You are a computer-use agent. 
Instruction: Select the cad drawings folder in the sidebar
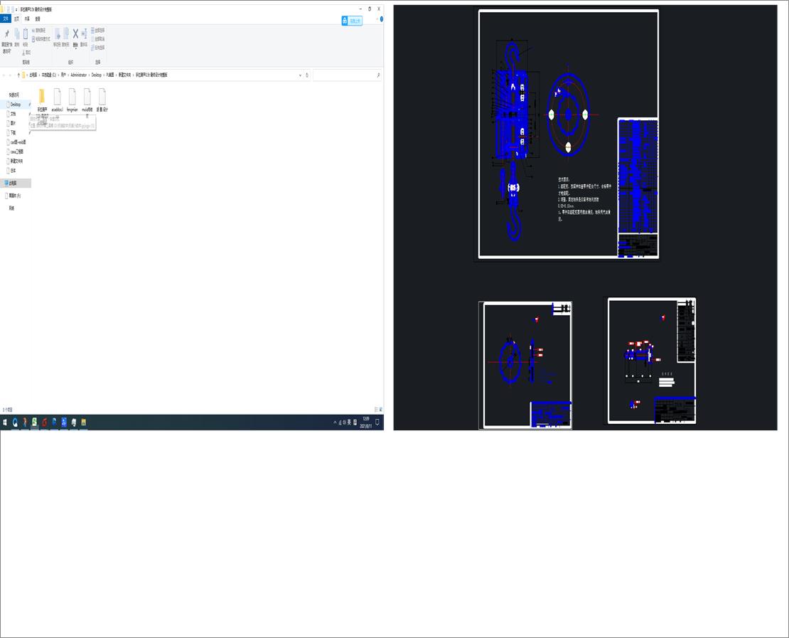pos(17,142)
